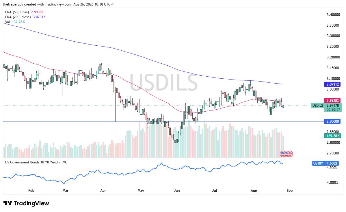The image size is (346, 212).
Task: Click the Feb label on the time axis
Action: (x=31, y=191)
